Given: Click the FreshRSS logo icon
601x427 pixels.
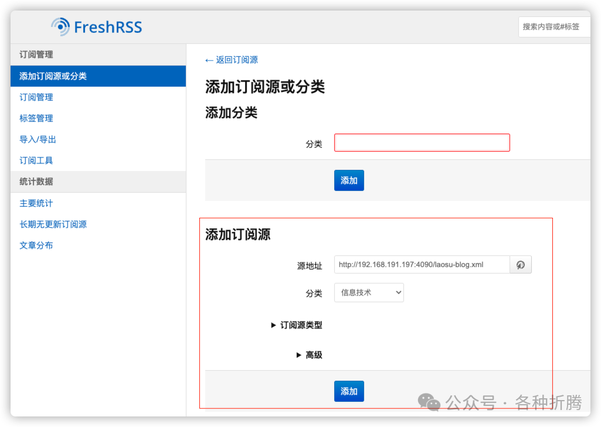Looking at the screenshot, I should tap(60, 27).
